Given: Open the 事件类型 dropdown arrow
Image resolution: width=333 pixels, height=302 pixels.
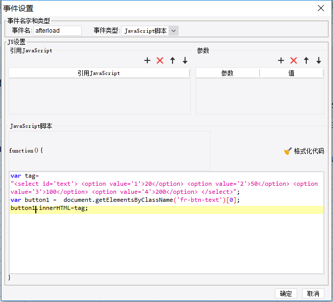Looking at the screenshot, I should 174,31.
